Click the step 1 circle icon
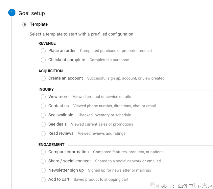This screenshot has height=189, width=213. (12, 13)
